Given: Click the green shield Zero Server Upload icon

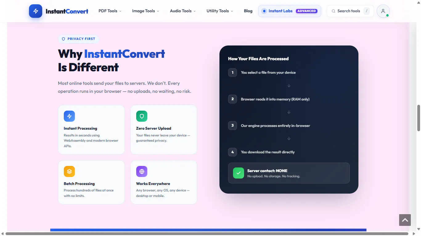Looking at the screenshot, I should (142, 116).
